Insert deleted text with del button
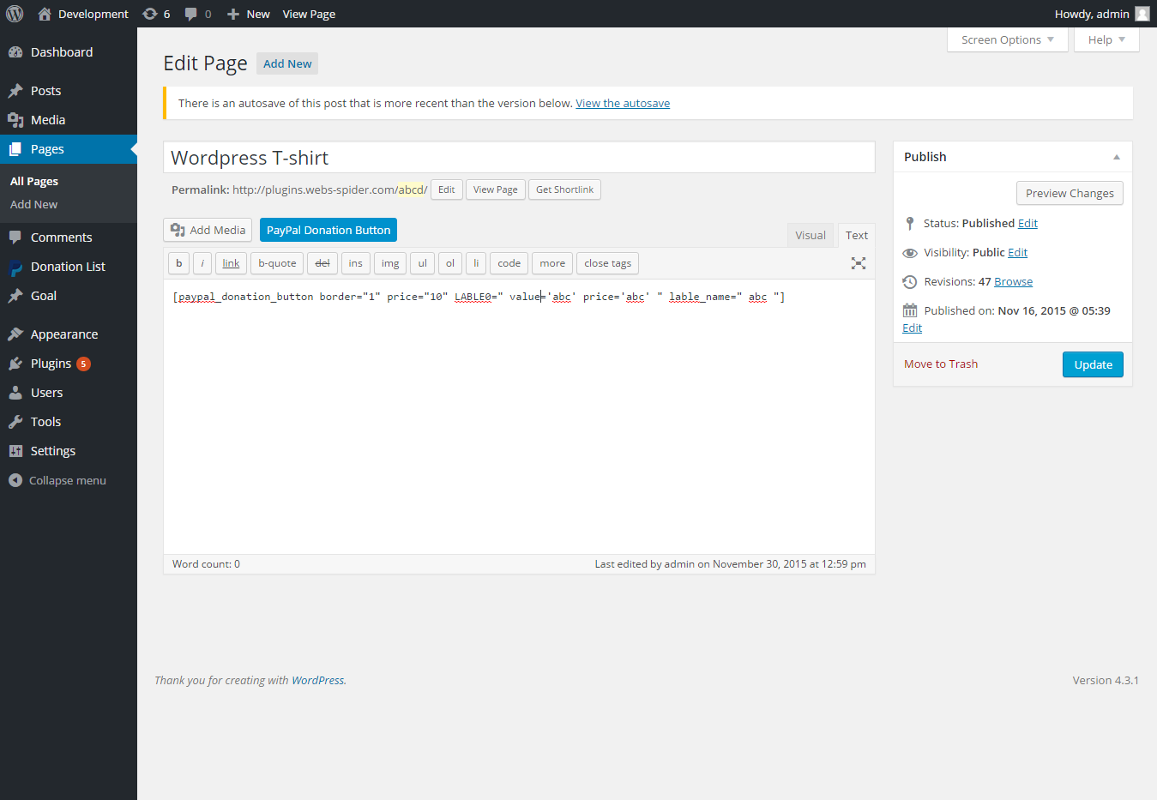The width and height of the screenshot is (1157, 800). 322,263
